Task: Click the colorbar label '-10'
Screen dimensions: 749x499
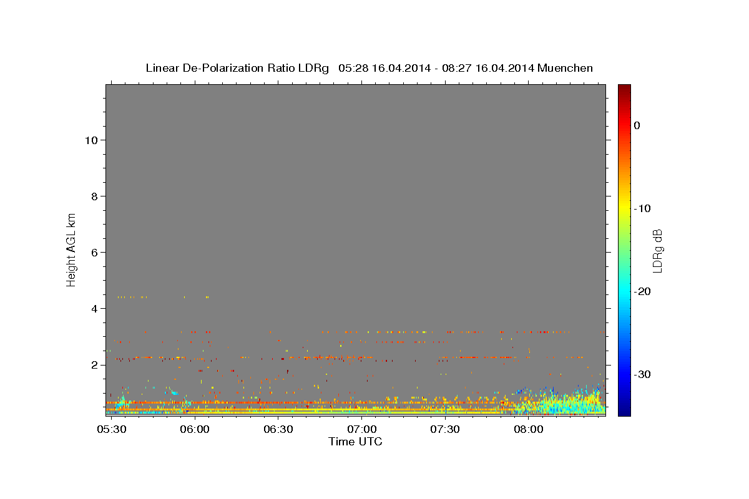Action: pyautogui.click(x=643, y=208)
